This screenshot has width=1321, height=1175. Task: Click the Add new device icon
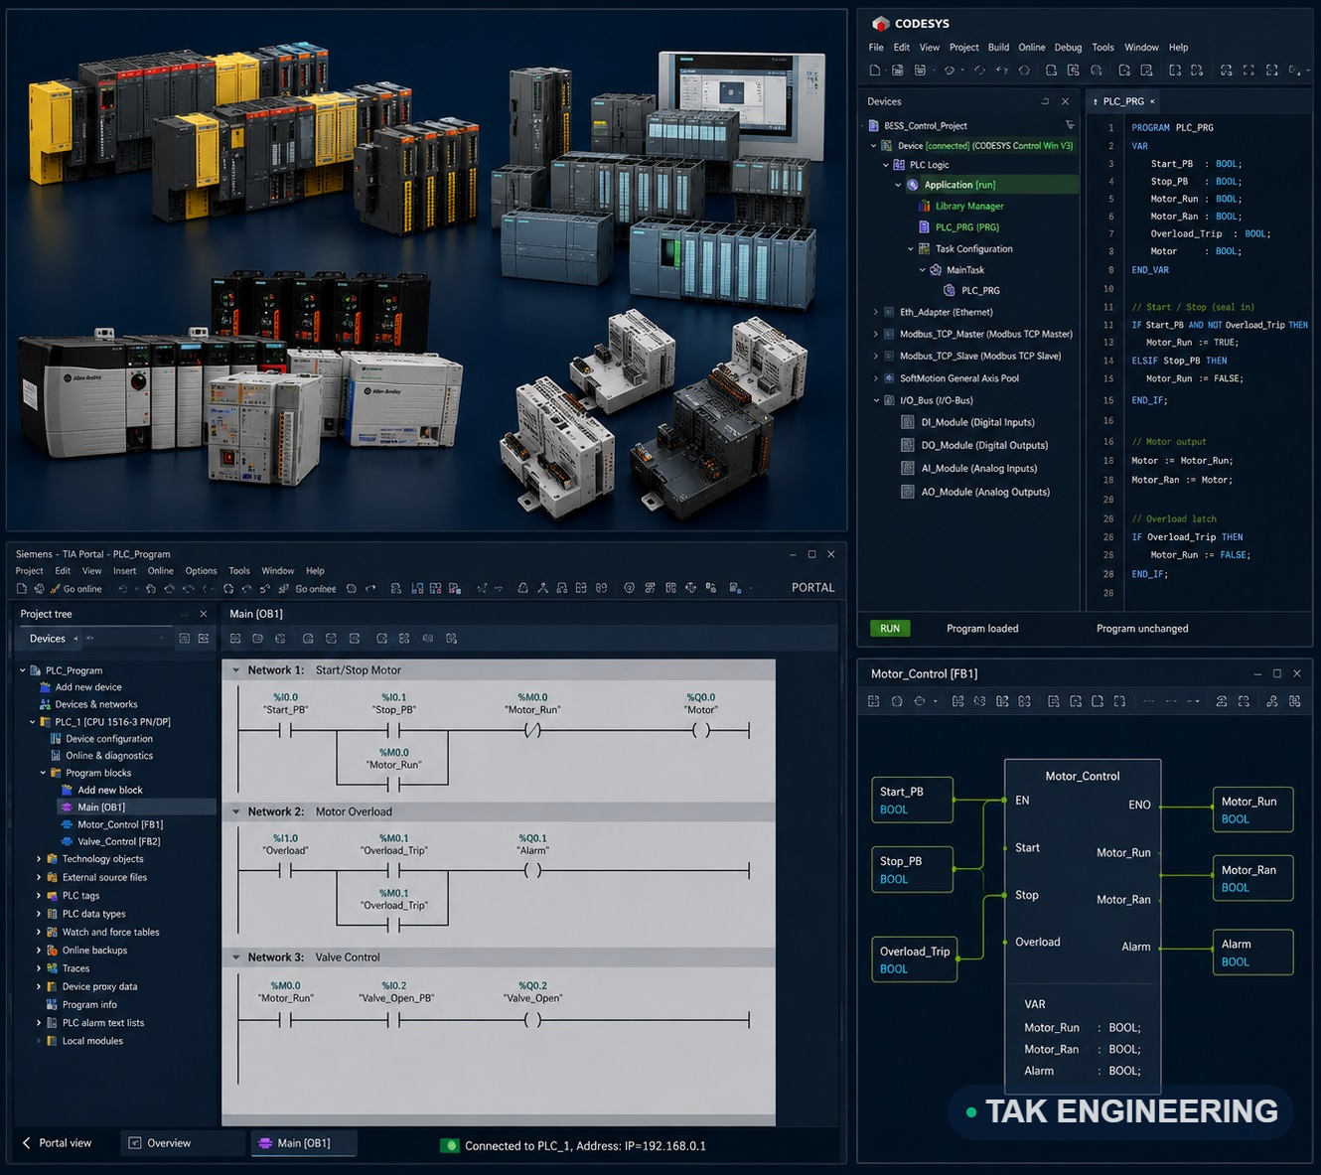tap(45, 687)
